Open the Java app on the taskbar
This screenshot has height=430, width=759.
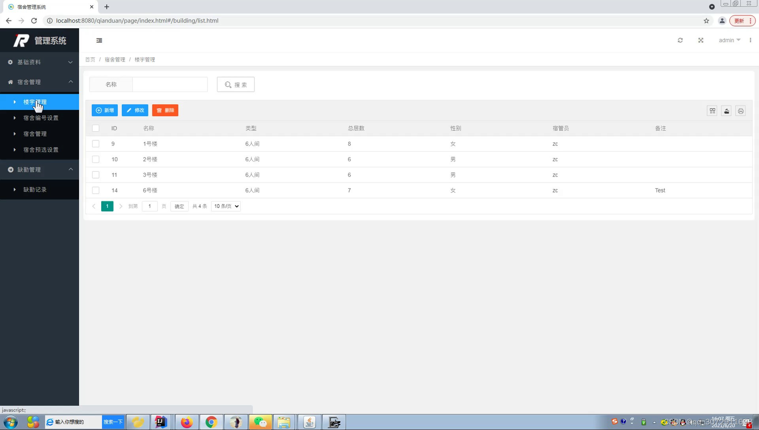(x=309, y=422)
